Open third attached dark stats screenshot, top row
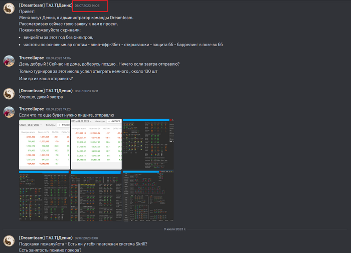The image size is (351, 253). coord(148,144)
